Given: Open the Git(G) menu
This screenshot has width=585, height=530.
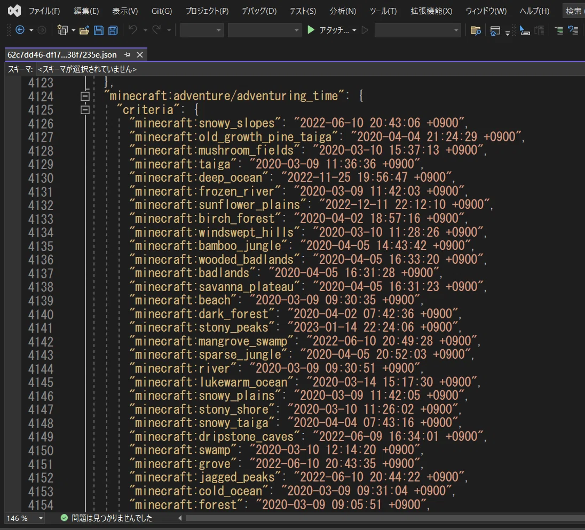Looking at the screenshot, I should pos(162,11).
